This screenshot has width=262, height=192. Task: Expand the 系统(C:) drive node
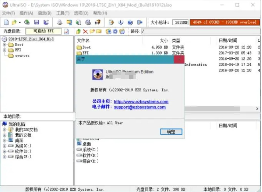coord(5,146)
